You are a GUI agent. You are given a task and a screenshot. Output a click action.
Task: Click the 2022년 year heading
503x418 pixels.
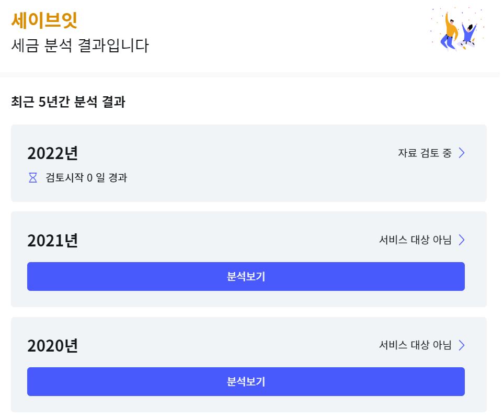[52, 153]
